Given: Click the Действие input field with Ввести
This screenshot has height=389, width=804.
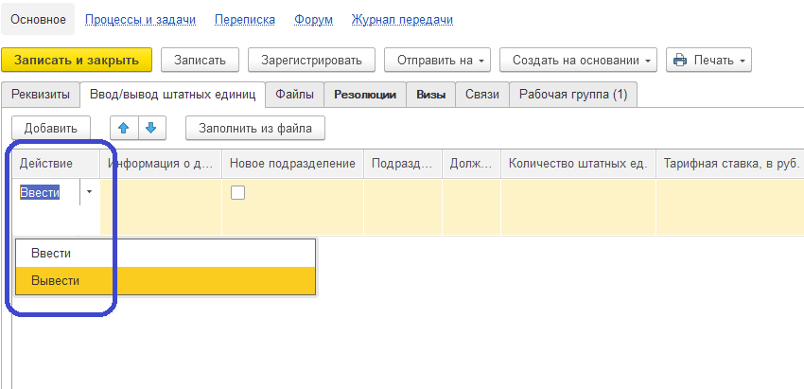Looking at the screenshot, I should tap(48, 192).
